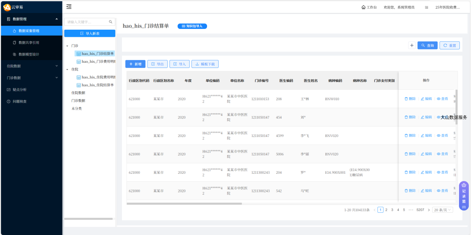View details of the 罗* row
This screenshot has height=235, width=471.
point(442,172)
